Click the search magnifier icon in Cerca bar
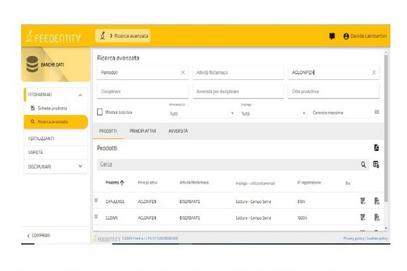 pyautogui.click(x=364, y=165)
